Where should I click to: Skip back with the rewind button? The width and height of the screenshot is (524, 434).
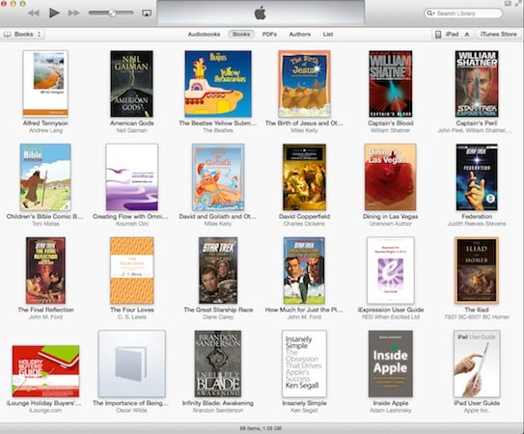(34, 14)
